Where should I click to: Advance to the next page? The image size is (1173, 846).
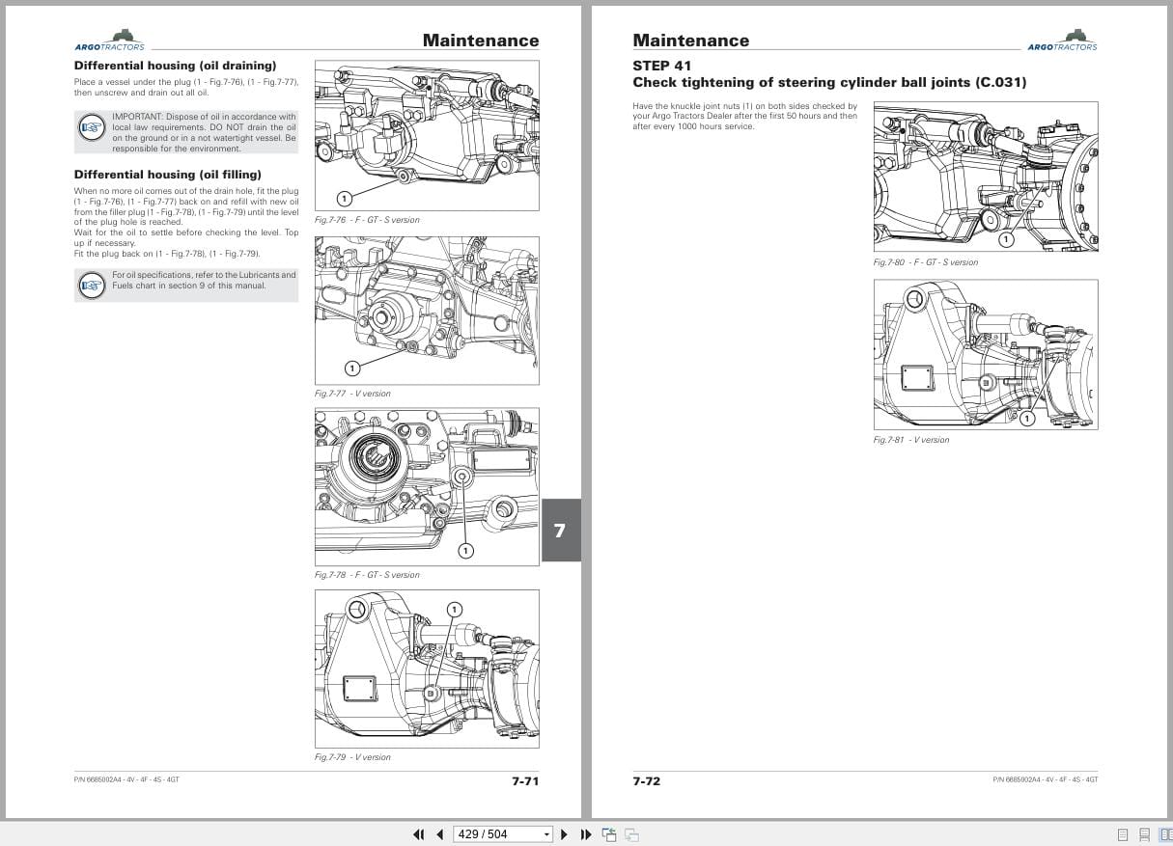point(564,834)
